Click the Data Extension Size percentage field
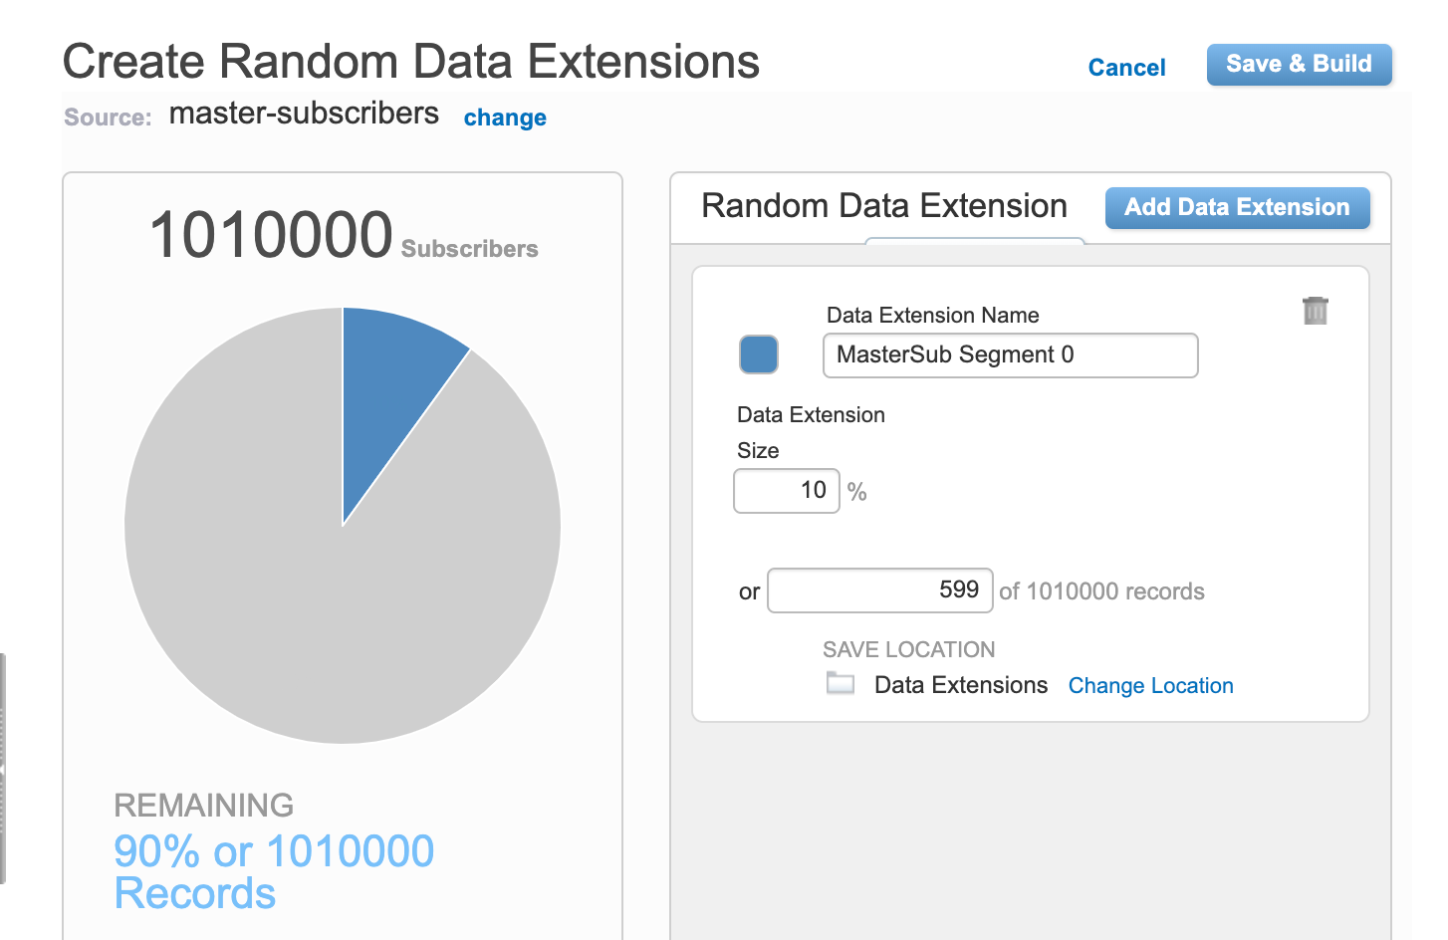Screen dimensions: 1448x940 tap(787, 490)
